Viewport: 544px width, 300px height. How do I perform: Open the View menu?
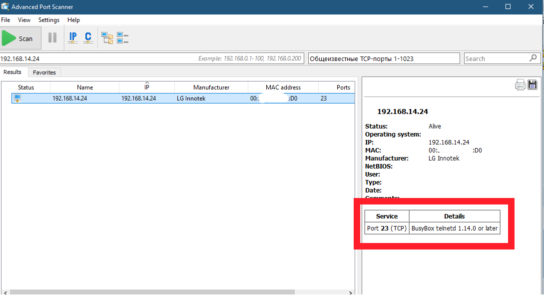pyautogui.click(x=24, y=20)
